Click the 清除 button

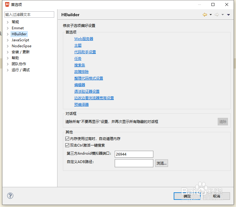point(223,122)
